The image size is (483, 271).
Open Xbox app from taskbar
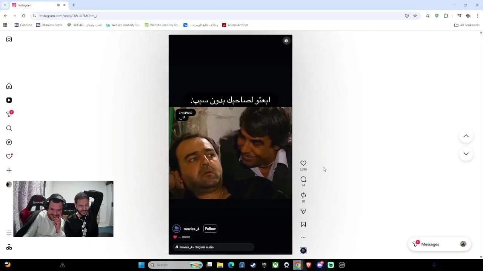click(275, 265)
